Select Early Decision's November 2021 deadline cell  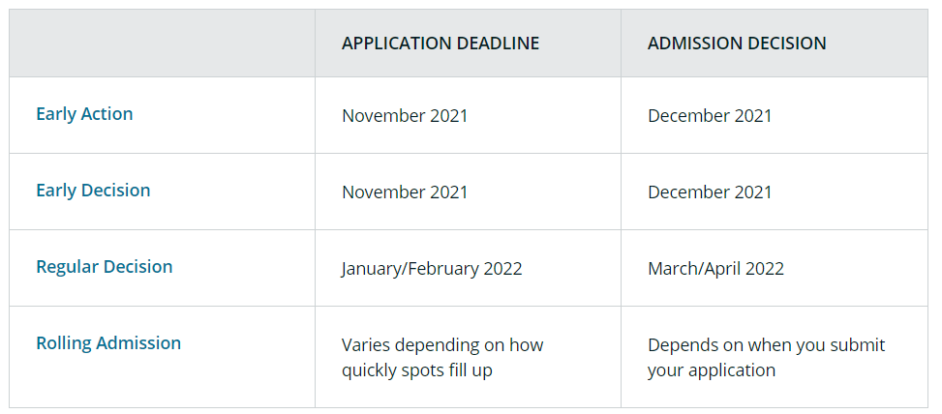[405, 192]
